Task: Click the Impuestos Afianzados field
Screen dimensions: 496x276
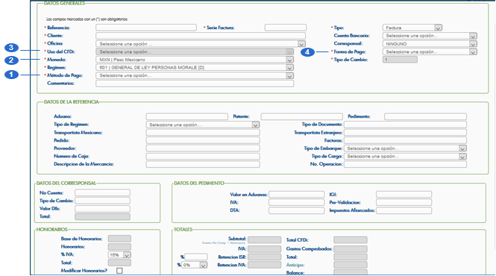Action: [x=404, y=210]
